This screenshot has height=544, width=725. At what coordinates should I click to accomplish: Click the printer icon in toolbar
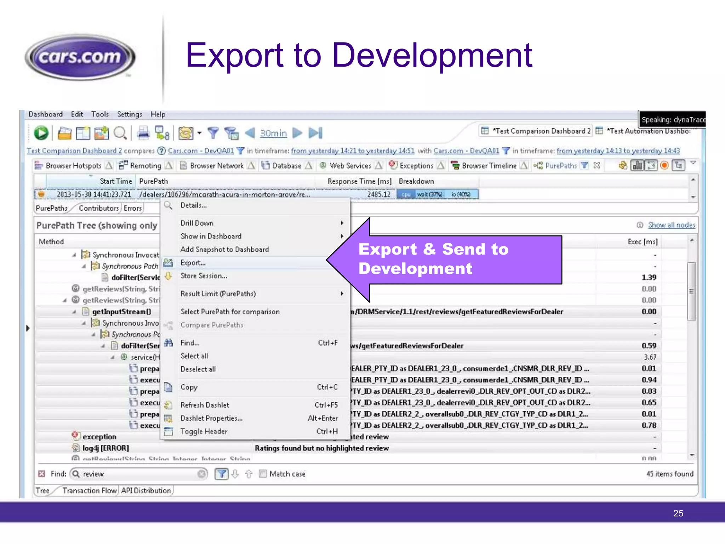click(x=143, y=133)
